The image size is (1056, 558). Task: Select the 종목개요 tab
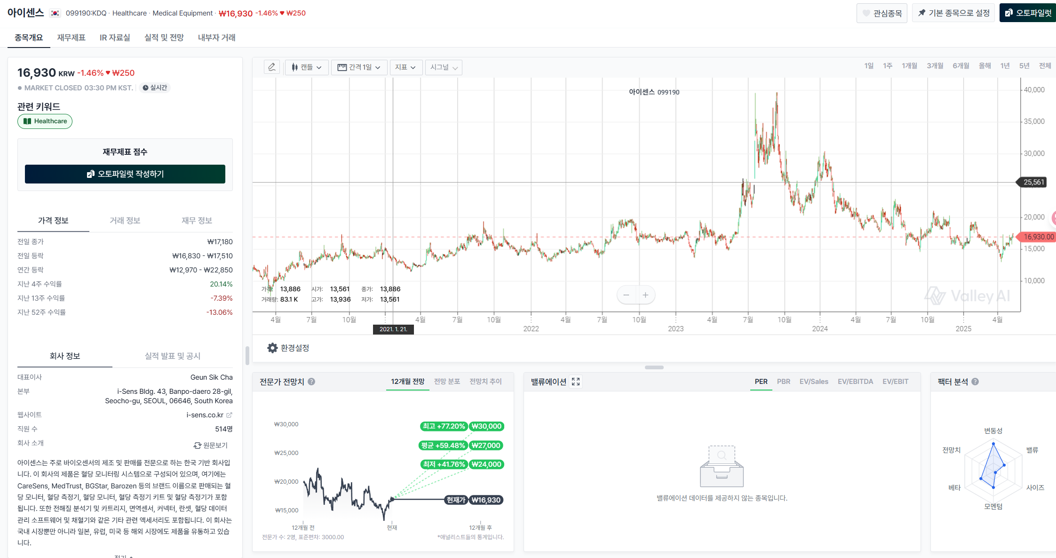coord(29,38)
